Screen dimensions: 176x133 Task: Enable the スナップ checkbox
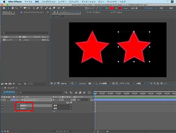point(86,8)
